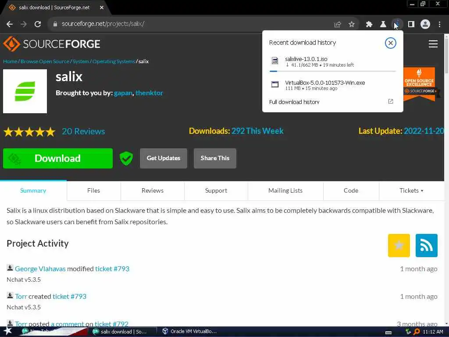
Task: Click the green Download button
Action: click(58, 158)
